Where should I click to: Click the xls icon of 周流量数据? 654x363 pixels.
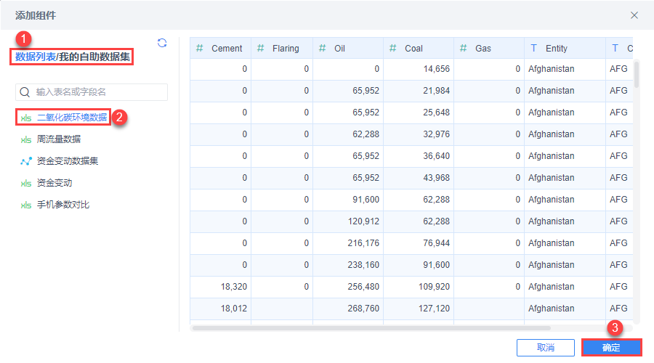click(x=26, y=139)
